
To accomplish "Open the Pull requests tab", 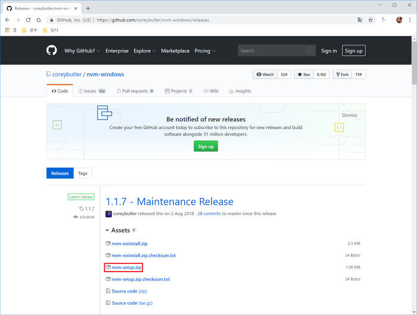I will pyautogui.click(x=135, y=91).
